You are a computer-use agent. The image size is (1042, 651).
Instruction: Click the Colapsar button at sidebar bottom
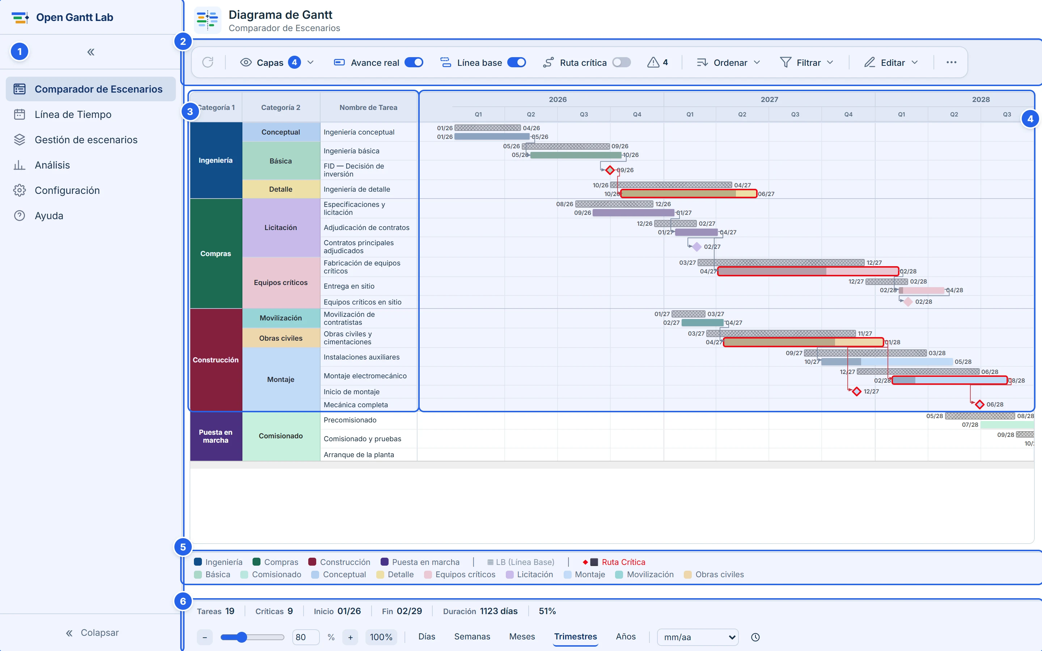(x=92, y=633)
